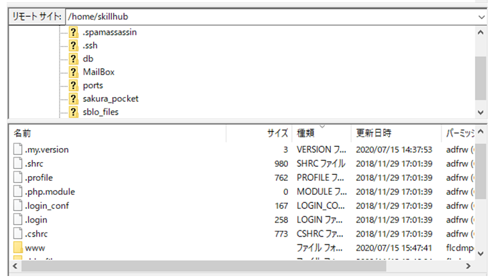Image resolution: width=493 pixels, height=280 pixels.
Task: Select MailBox in the remote tree
Action: pyautogui.click(x=98, y=72)
